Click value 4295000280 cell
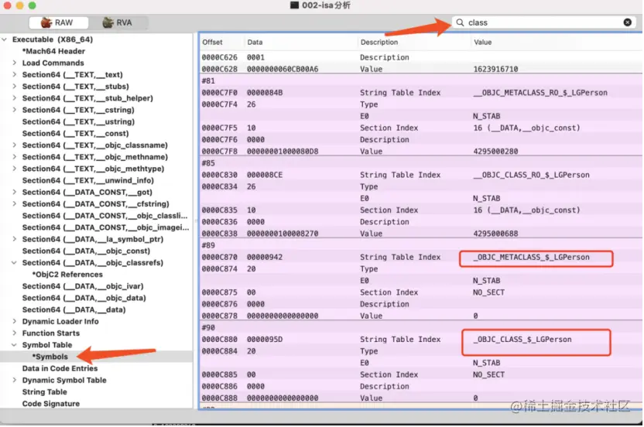 point(495,152)
